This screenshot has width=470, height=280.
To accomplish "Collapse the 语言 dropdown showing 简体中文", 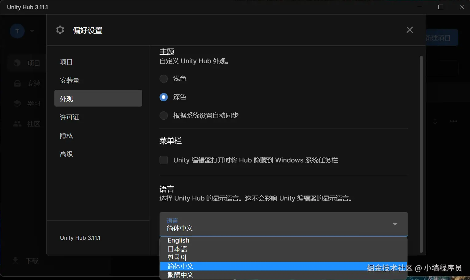I will pyautogui.click(x=283, y=224).
